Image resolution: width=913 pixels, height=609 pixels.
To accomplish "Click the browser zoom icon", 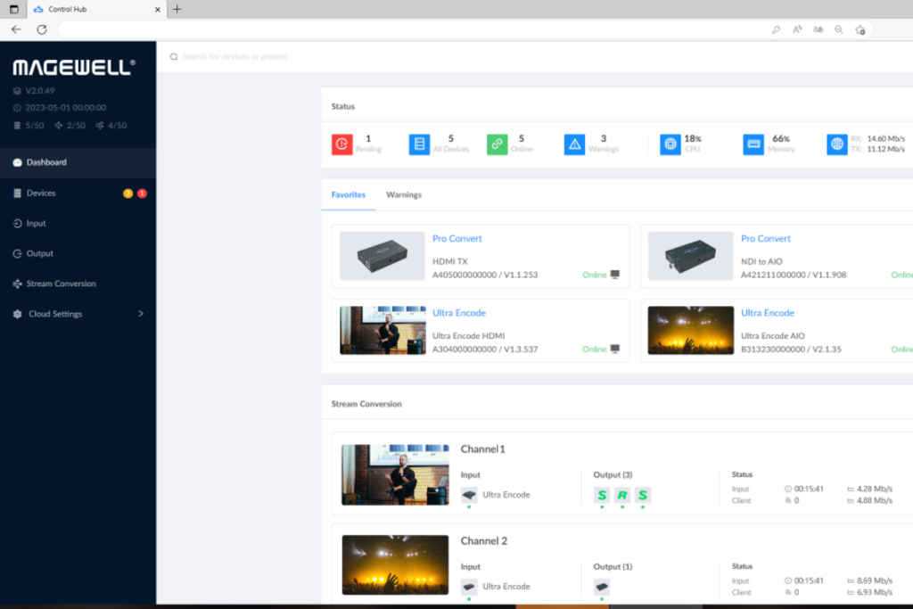I will point(838,29).
